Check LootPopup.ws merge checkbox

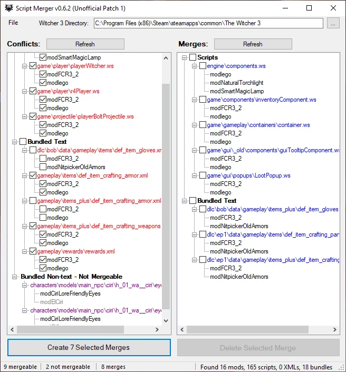[203, 175]
